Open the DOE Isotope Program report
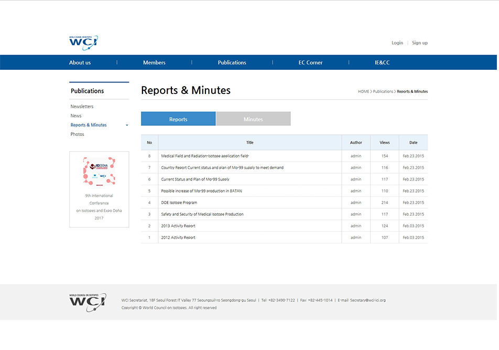The width and height of the screenshot is (499, 350). 179,203
